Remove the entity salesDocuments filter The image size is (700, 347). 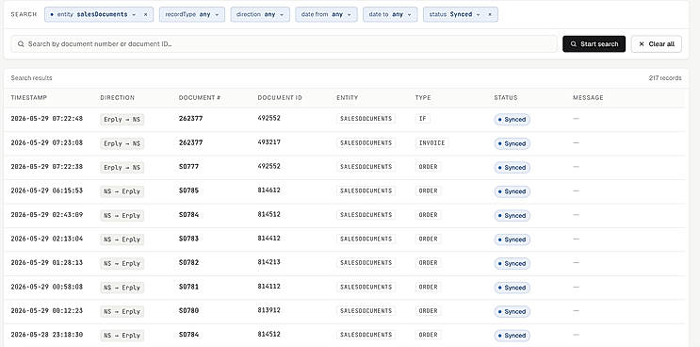[x=145, y=14]
